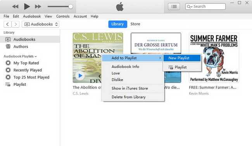Click the Audiobooks sidebar book icon
The width and height of the screenshot is (252, 146).
point(8,39)
